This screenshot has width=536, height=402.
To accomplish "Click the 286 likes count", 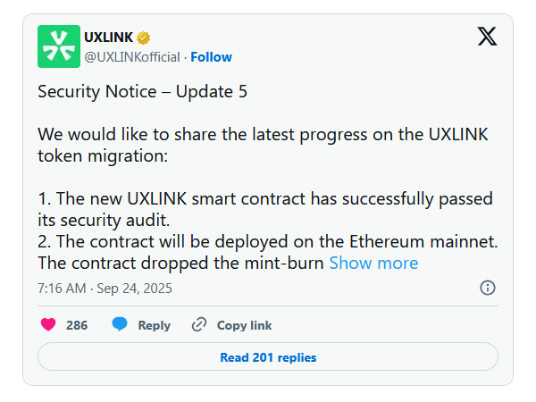I will (x=77, y=325).
